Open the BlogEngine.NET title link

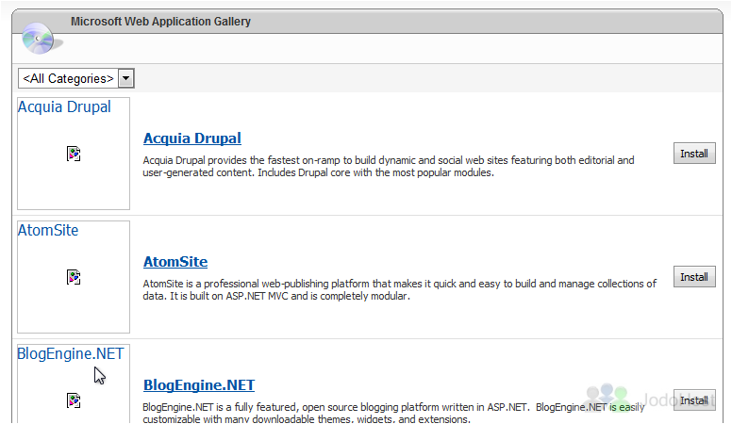[199, 384]
